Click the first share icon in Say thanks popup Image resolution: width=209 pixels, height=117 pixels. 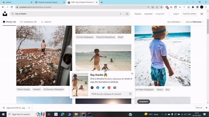pyautogui.click(x=92, y=87)
